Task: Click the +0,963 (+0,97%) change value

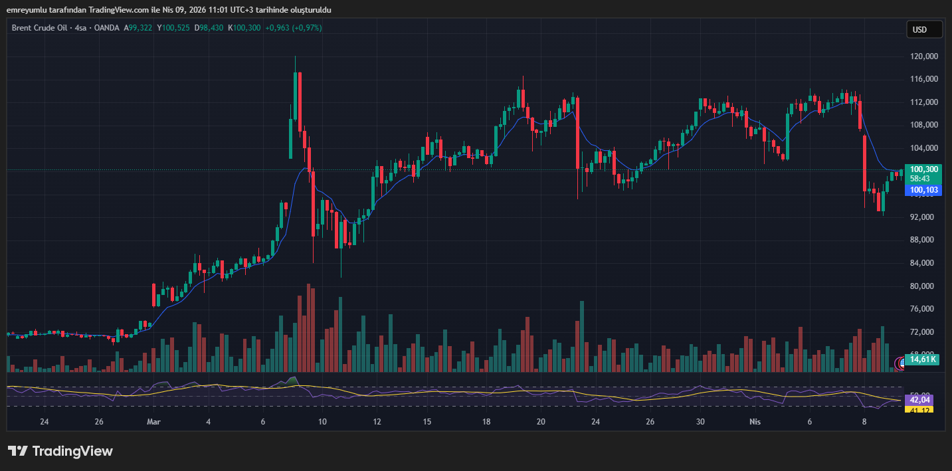Action: tap(293, 28)
